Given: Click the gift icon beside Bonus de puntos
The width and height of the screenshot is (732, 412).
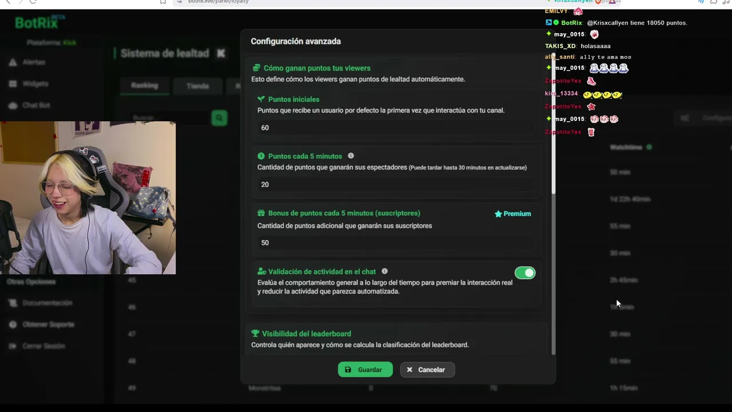Looking at the screenshot, I should (x=261, y=213).
